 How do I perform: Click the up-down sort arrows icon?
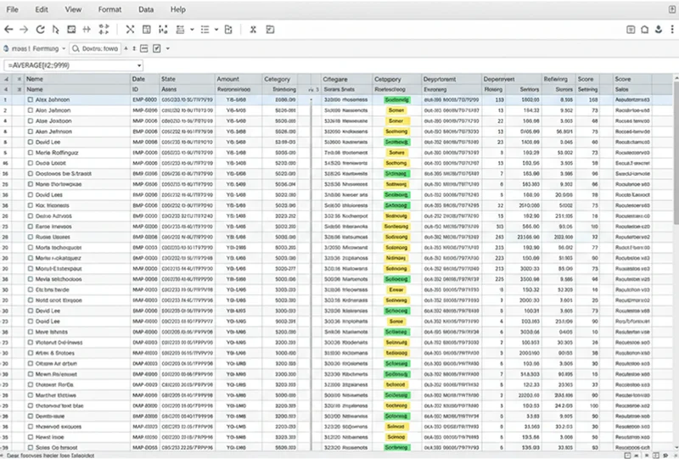point(134,48)
